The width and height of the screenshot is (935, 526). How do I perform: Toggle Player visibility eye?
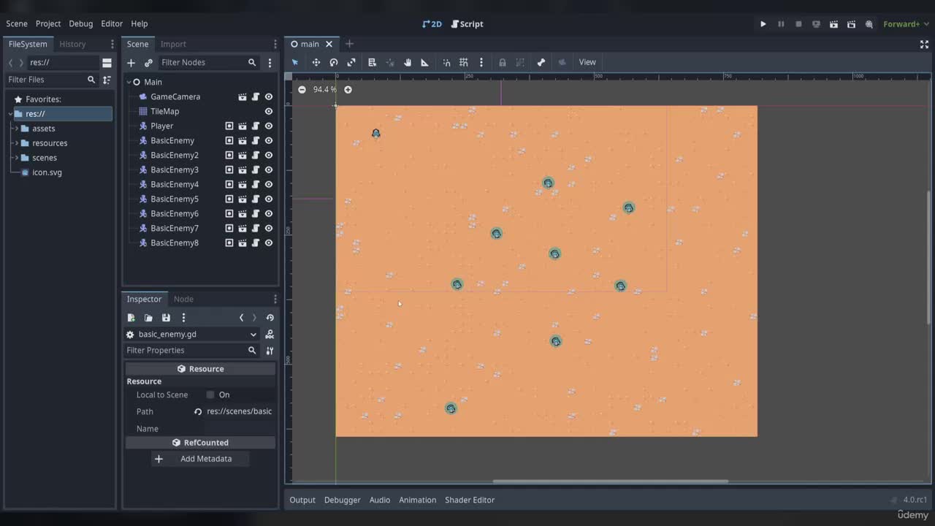click(269, 126)
